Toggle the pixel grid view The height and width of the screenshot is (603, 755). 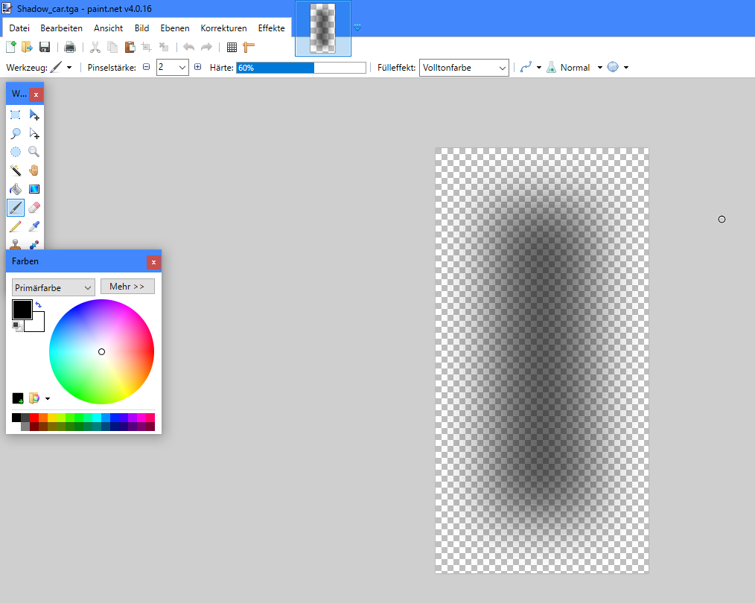point(232,48)
